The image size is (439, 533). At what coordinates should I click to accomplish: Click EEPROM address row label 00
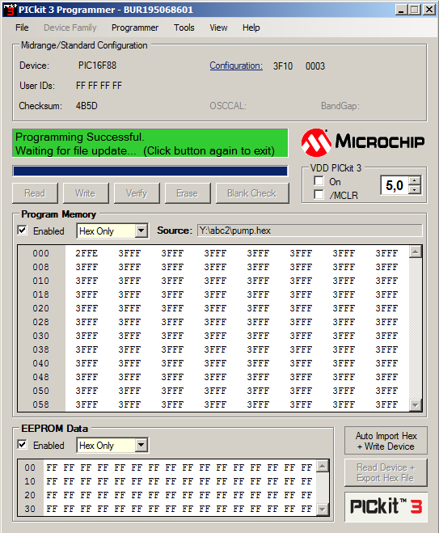coord(30,468)
